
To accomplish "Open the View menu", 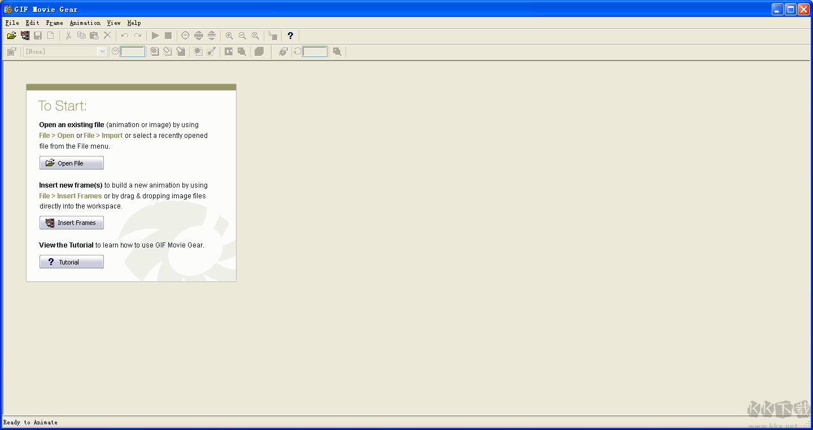I will click(113, 23).
